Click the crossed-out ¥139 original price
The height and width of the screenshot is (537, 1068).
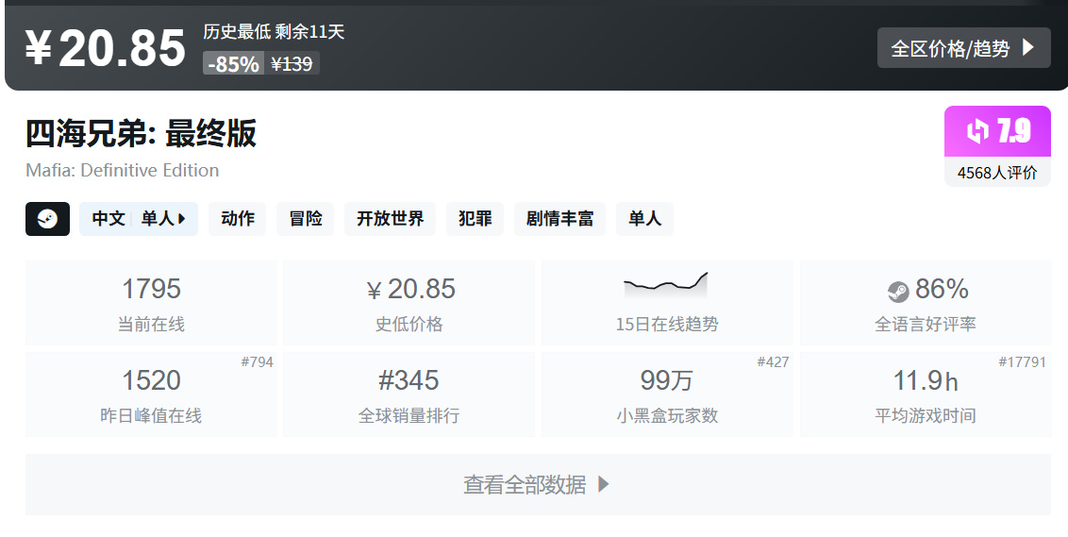coord(292,63)
